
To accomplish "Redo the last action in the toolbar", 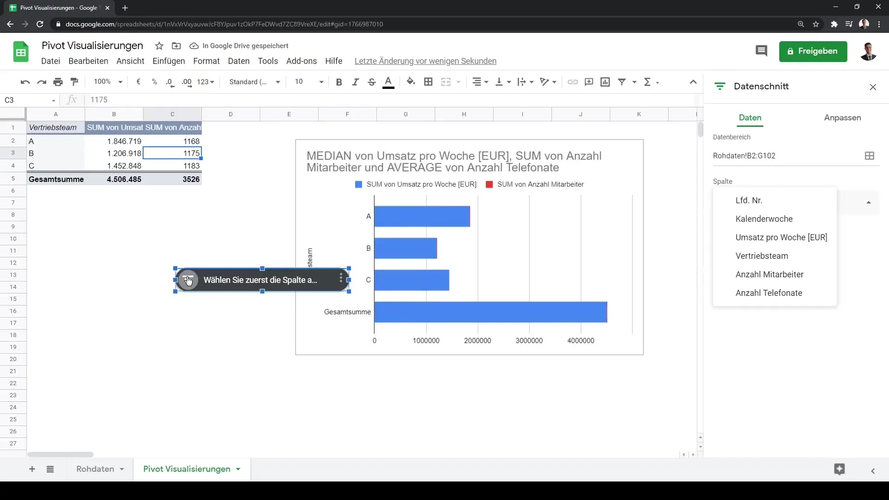I will pyautogui.click(x=42, y=82).
